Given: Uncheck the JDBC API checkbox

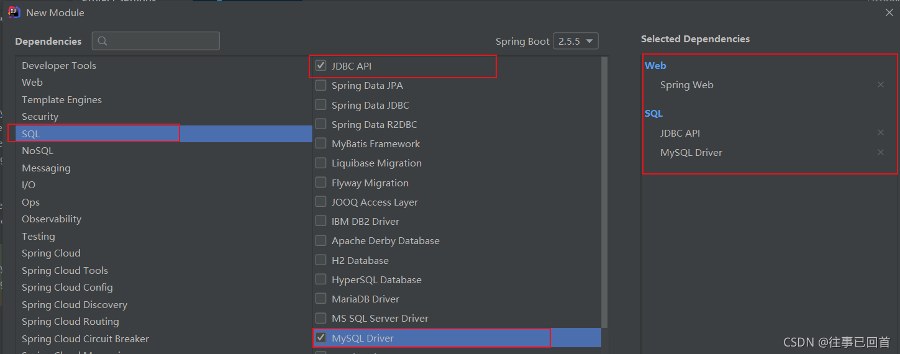Looking at the screenshot, I should (x=320, y=65).
